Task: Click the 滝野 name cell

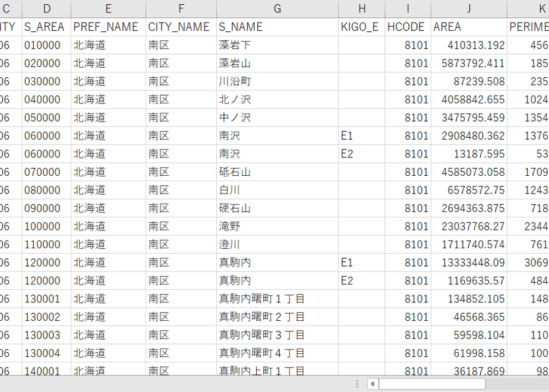Action: pyautogui.click(x=277, y=226)
